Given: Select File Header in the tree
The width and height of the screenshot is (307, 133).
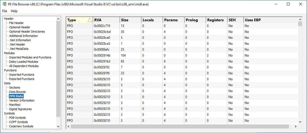Looking at the screenshot, I should [16, 23].
